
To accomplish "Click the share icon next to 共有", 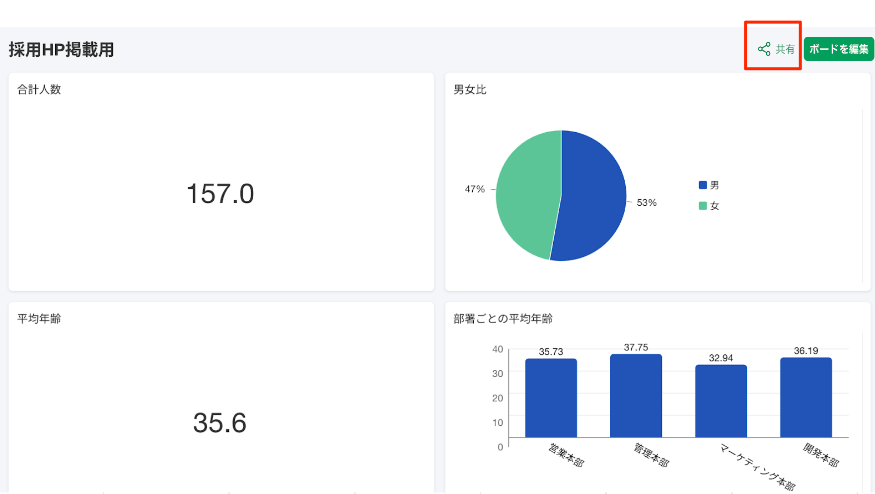I will (764, 49).
